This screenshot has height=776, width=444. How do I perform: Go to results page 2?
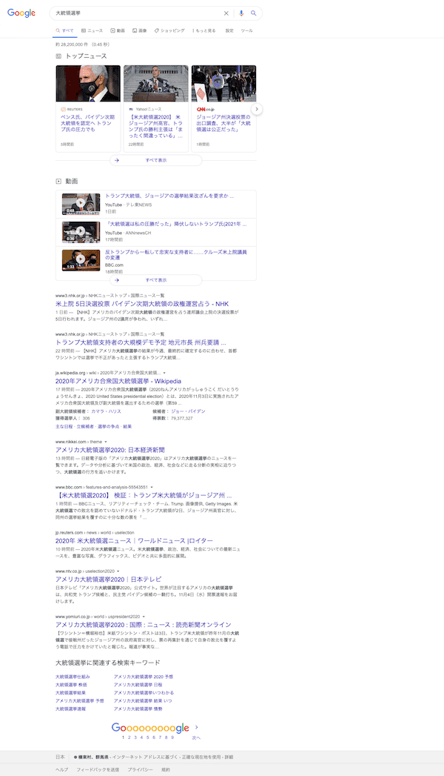pyautogui.click(x=129, y=737)
